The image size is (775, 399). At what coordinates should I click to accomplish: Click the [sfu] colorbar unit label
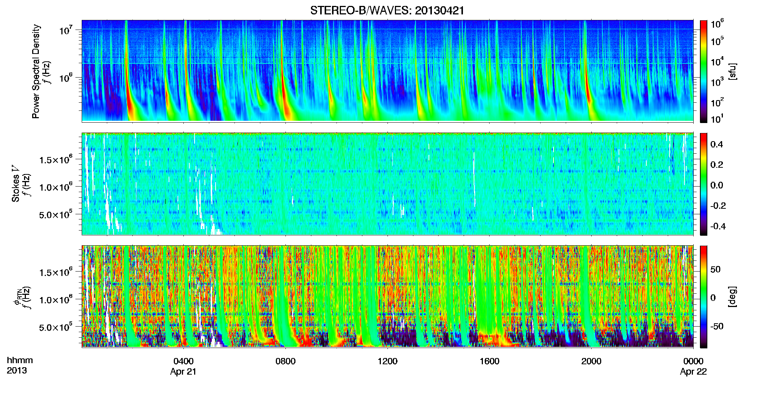[x=732, y=71]
